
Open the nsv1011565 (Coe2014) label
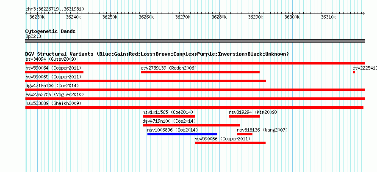168,112
